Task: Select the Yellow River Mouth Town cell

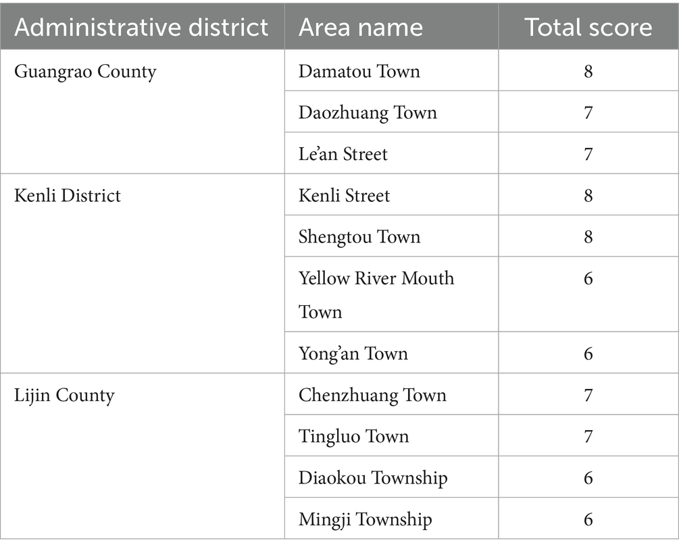Action: [376, 294]
